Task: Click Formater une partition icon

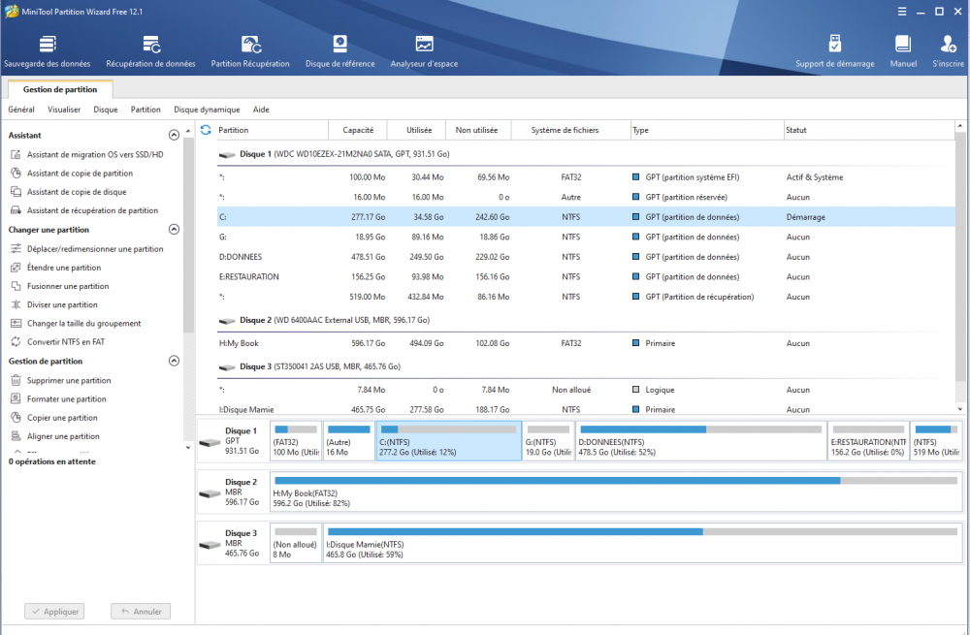Action: click(16, 398)
